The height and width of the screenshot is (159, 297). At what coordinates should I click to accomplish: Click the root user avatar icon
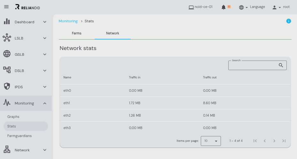(274, 7)
